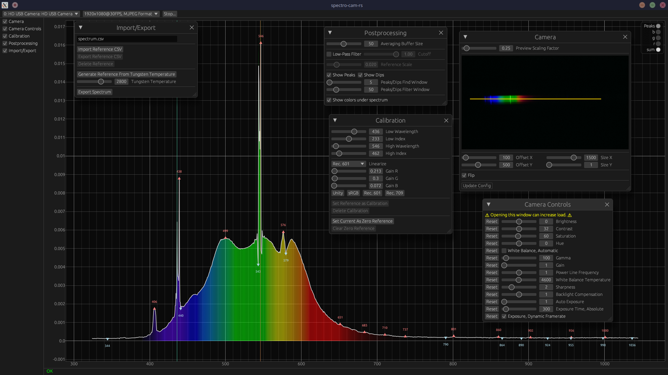Viewport: 668px width, 375px height.
Task: Click Update Config button
Action: point(477,186)
